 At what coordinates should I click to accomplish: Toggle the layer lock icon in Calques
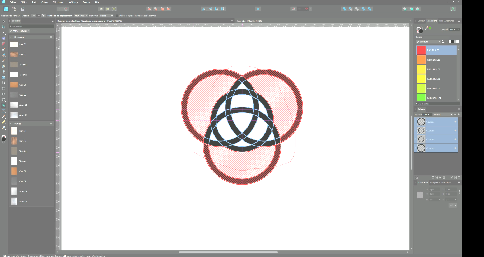[459, 115]
